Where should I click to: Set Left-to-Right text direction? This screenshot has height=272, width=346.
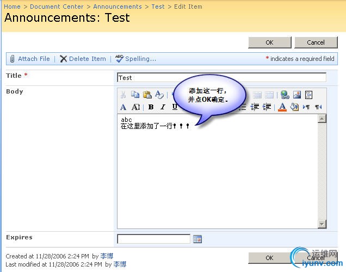[306, 107]
